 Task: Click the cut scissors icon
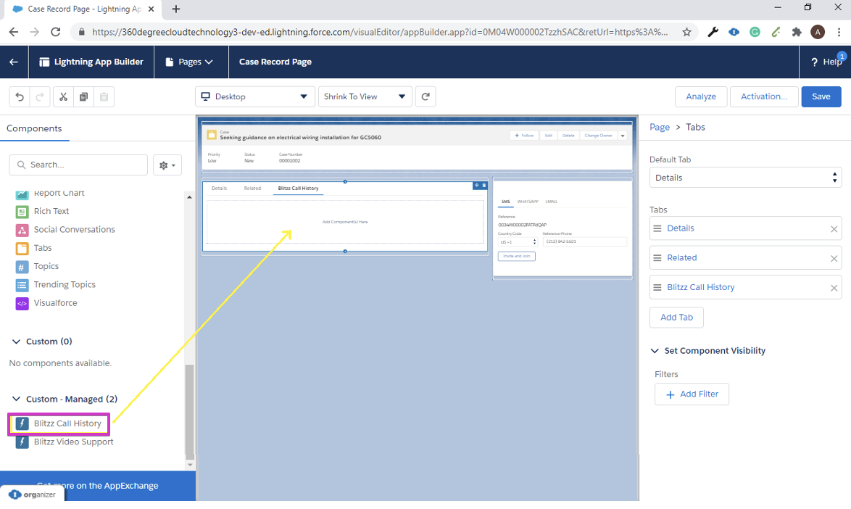pos(63,96)
